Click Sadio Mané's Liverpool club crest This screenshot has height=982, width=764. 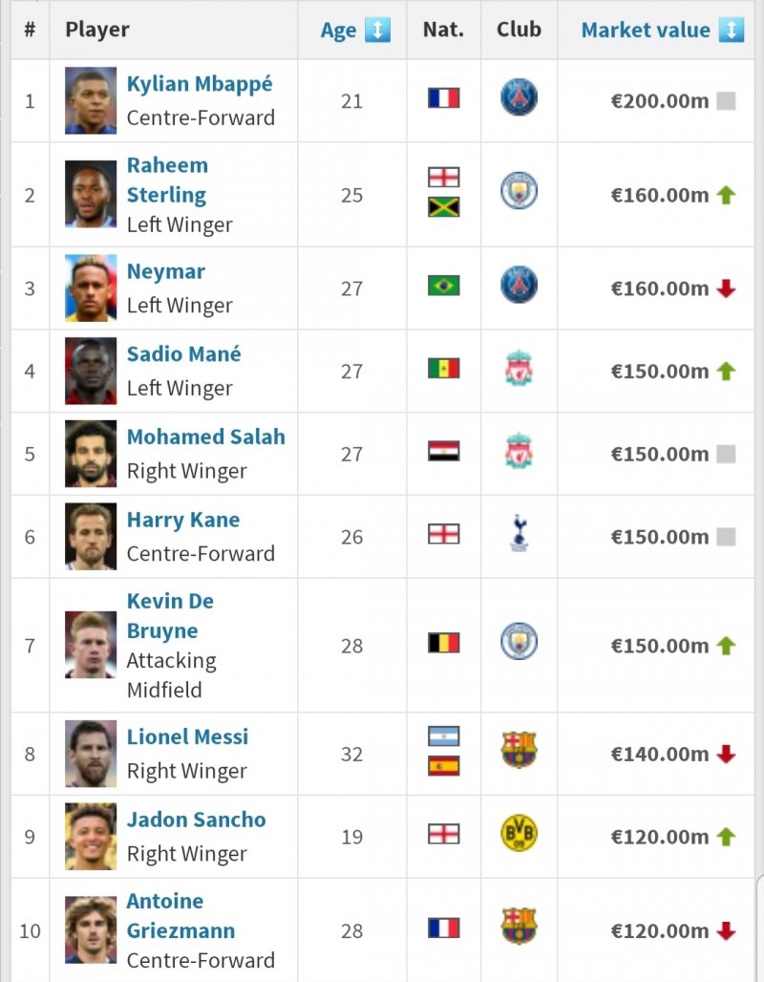tap(519, 369)
